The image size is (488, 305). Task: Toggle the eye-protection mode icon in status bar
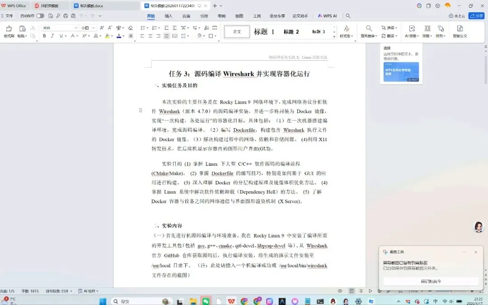340,291
